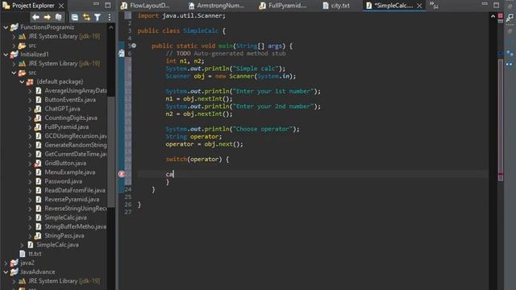This screenshot has height=290, width=516.
Task: Click the "Enter your 1st number" string
Action: click(273, 91)
